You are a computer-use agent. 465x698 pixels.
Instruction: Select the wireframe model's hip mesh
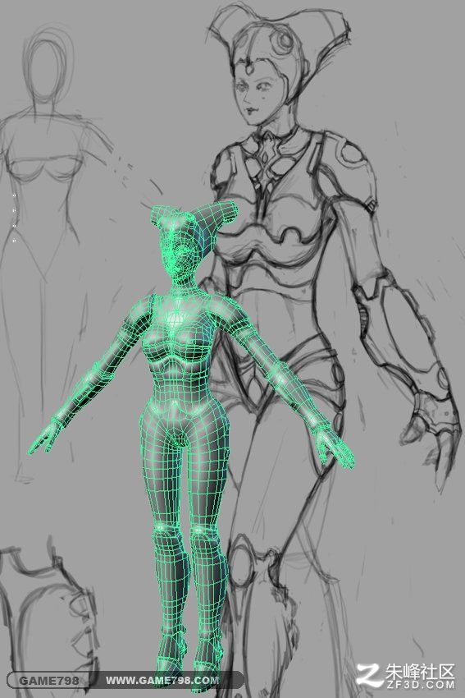(x=184, y=414)
